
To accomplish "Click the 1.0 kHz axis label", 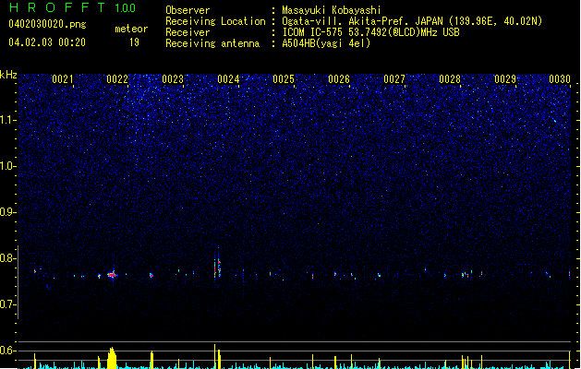I will [x=8, y=166].
